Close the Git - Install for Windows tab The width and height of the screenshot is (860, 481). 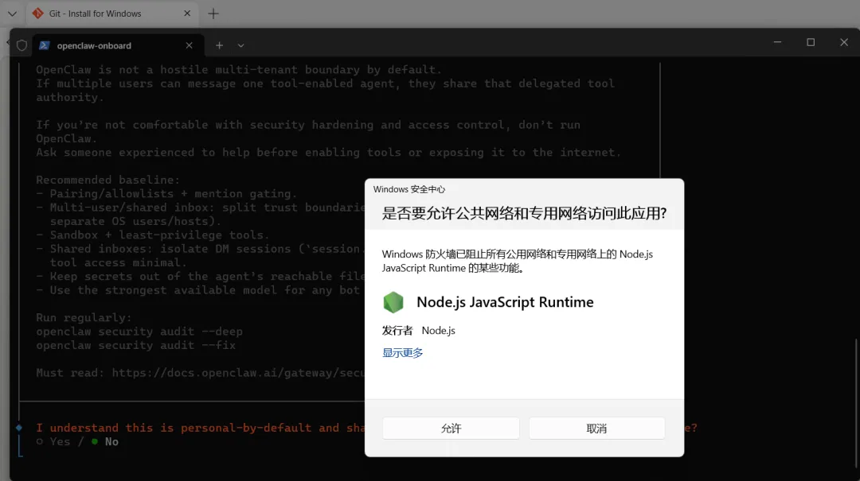point(187,14)
